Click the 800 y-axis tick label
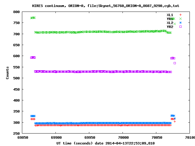Screen dimensions: 195x146 16,12
